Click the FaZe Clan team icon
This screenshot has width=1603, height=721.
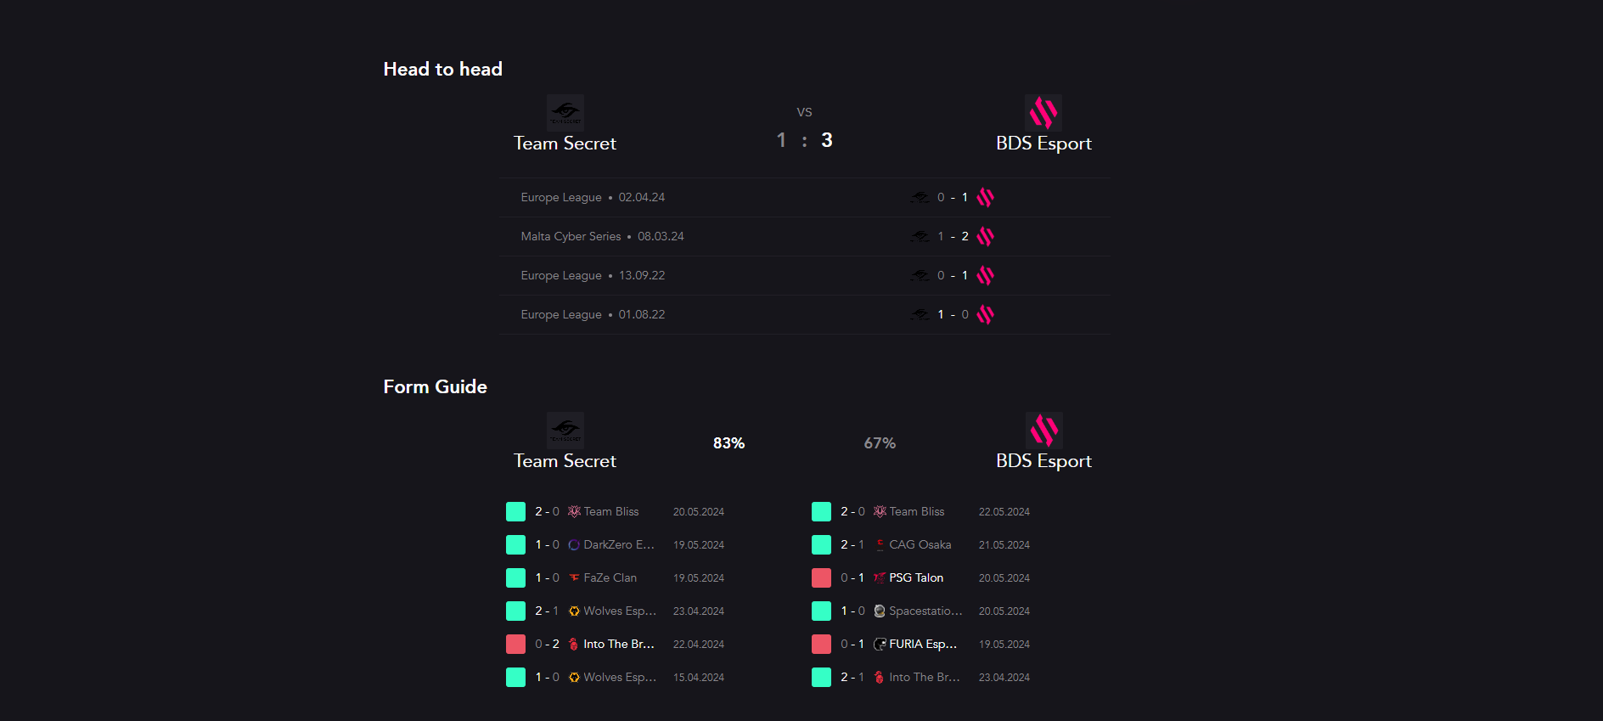coord(574,578)
